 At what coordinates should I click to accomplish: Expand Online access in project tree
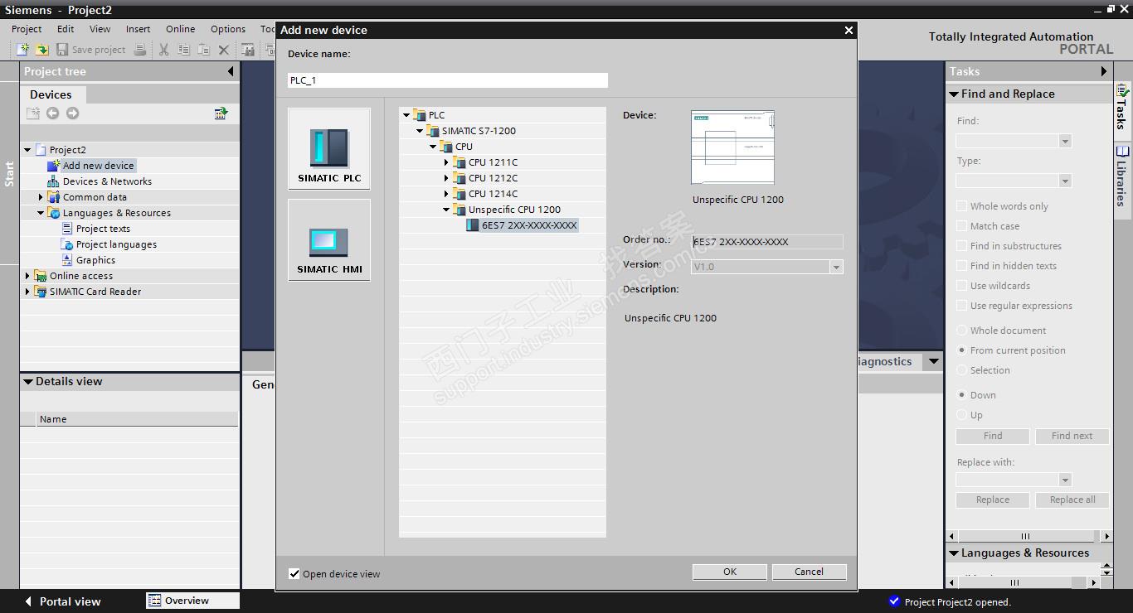click(27, 276)
